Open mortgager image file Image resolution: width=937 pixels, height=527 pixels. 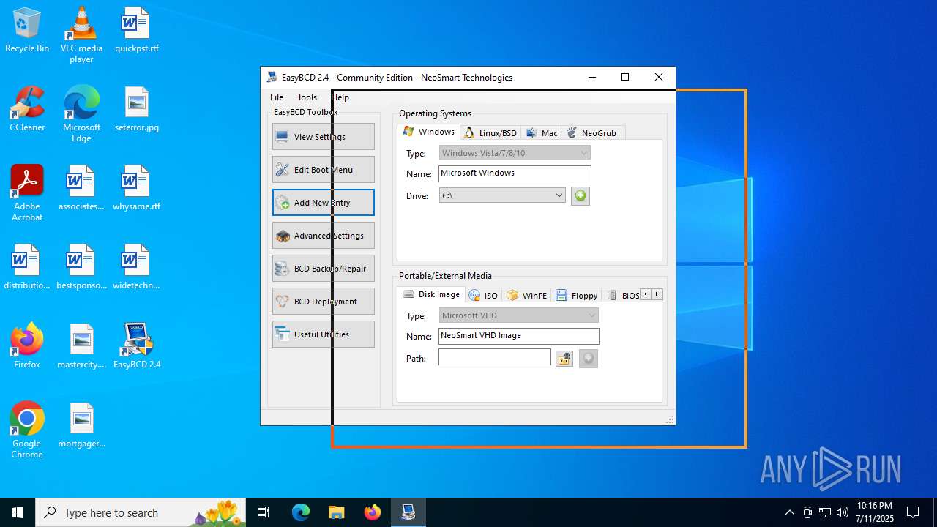[81, 426]
